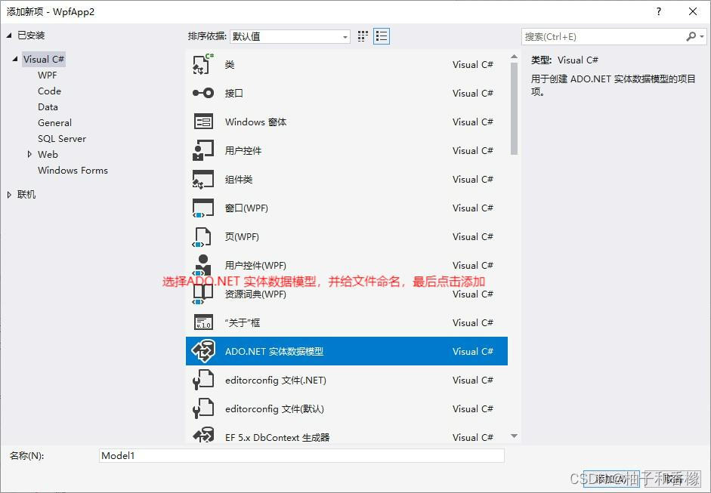Image resolution: width=711 pixels, height=493 pixels.
Task: Click the 用户控件 template icon
Action: [202, 150]
